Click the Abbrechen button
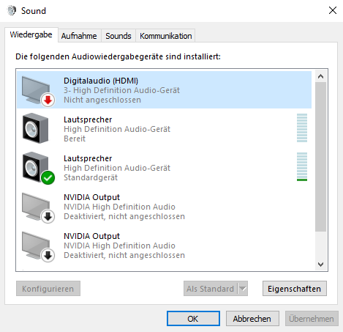Viewport: 343px width, 332px height. pos(252,319)
